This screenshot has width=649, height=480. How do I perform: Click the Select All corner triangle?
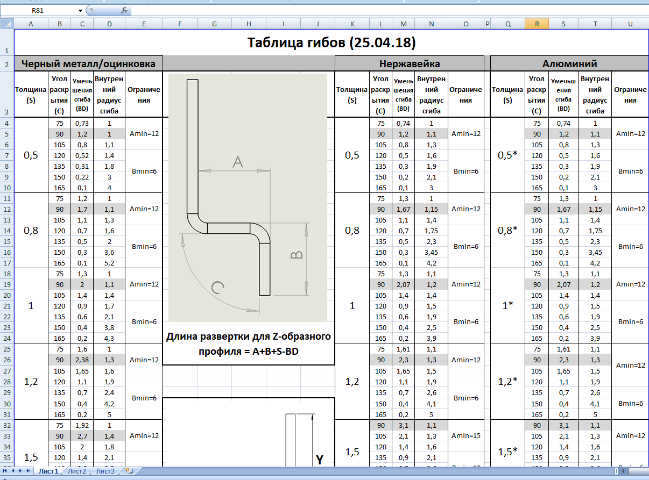[6, 24]
